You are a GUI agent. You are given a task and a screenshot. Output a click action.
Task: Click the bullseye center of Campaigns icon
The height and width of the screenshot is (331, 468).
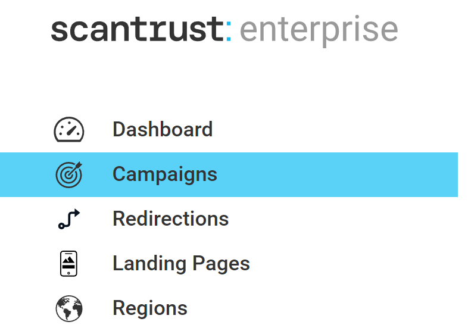[x=68, y=176]
